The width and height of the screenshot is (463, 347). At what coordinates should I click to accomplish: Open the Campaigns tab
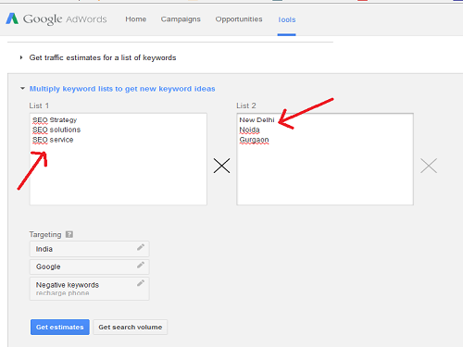tap(181, 19)
